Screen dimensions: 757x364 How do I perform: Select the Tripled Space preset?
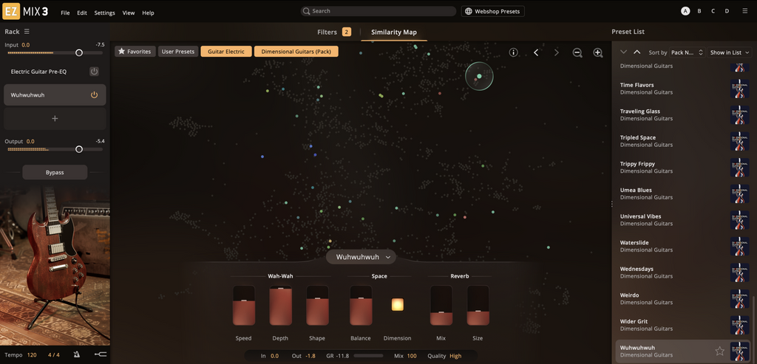684,141
